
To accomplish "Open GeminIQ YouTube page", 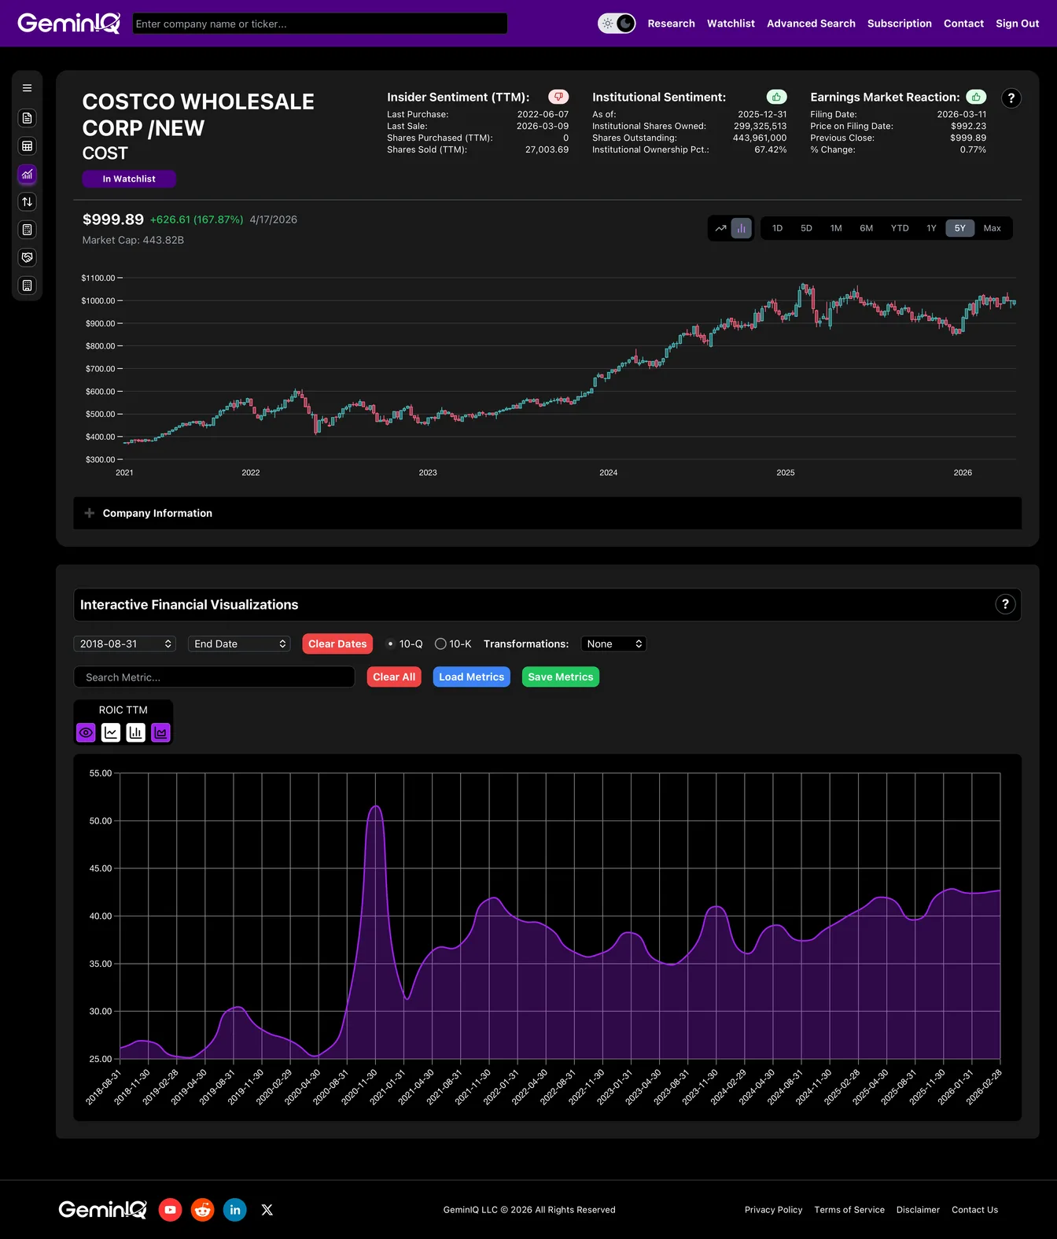I will 171,1210.
